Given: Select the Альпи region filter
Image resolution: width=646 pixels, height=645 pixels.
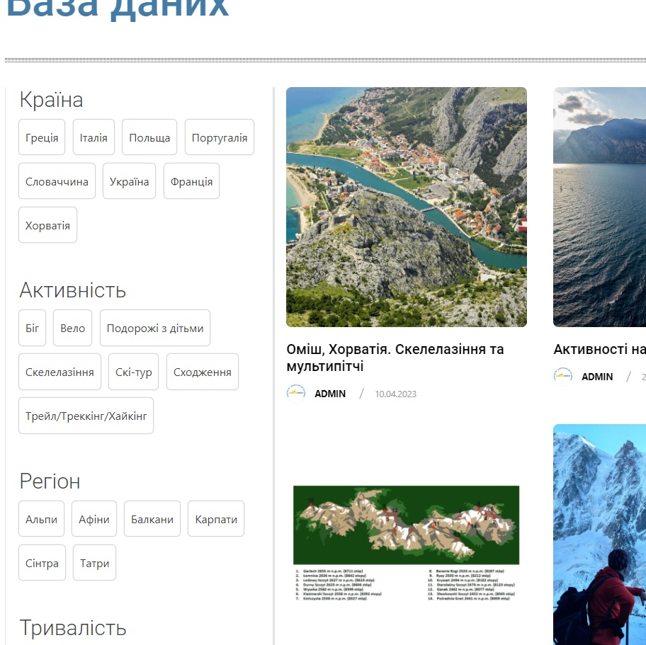Looking at the screenshot, I should 41,518.
